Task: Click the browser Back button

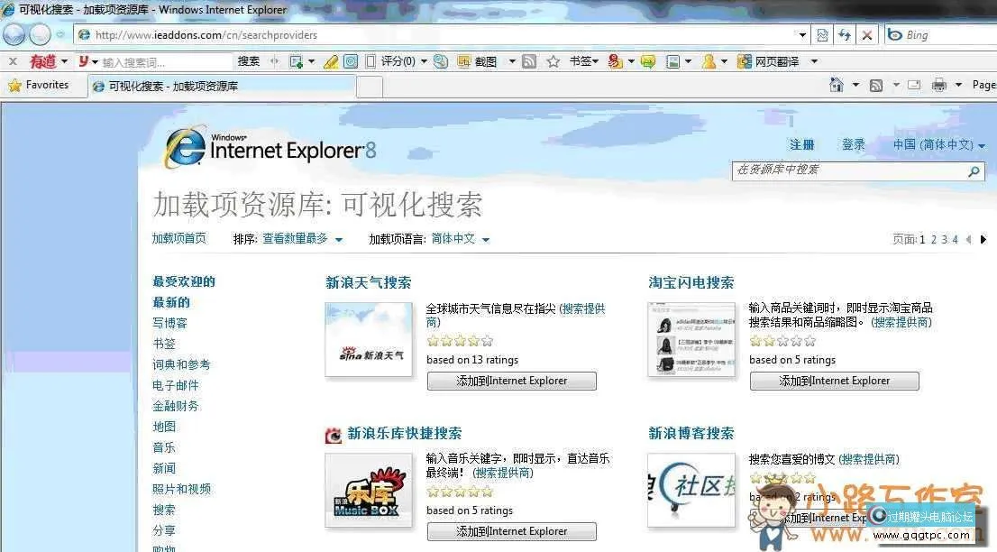Action: click(x=14, y=34)
